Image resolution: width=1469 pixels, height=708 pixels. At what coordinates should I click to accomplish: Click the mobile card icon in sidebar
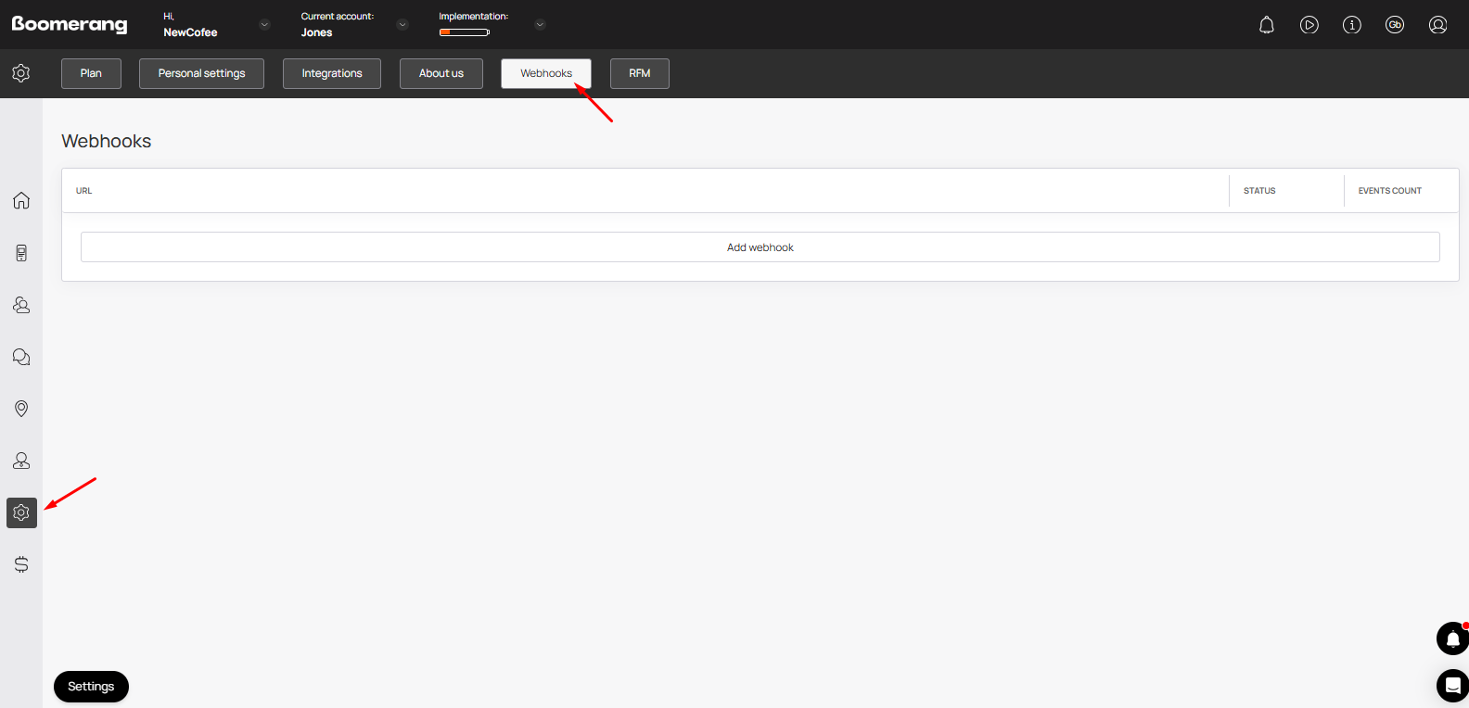point(21,253)
